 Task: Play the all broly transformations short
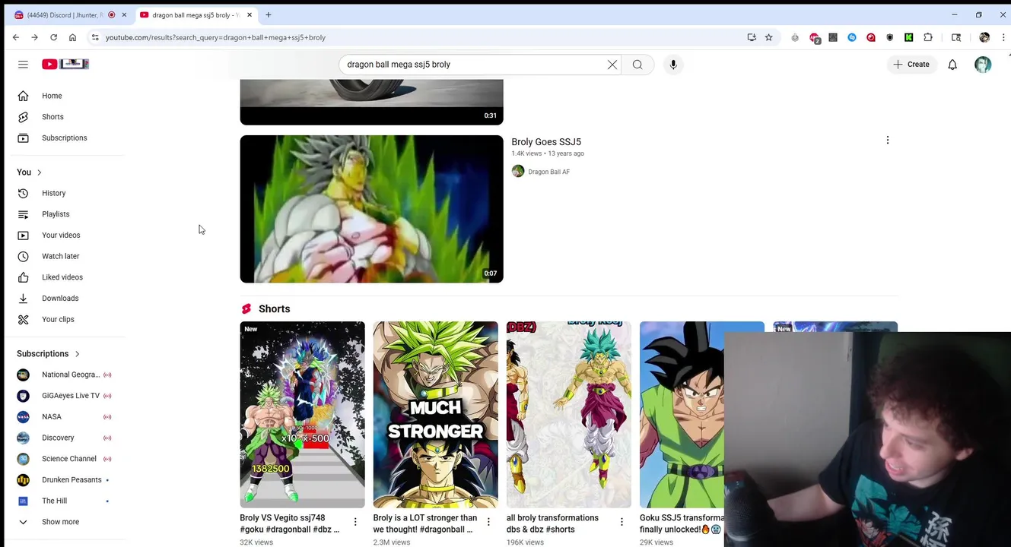(569, 415)
